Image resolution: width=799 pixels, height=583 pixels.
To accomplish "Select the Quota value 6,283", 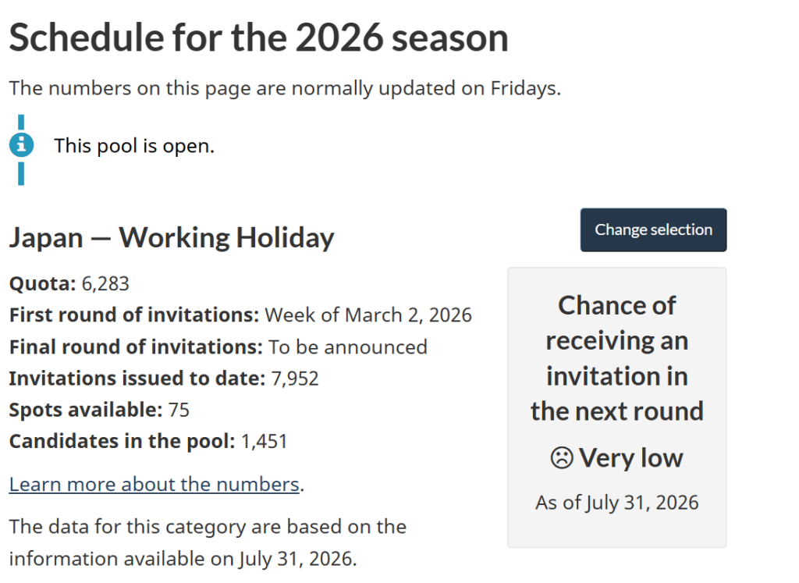I will pyautogui.click(x=105, y=283).
